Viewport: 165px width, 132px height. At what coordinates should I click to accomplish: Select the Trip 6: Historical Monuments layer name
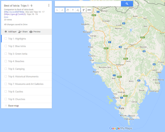click(23, 77)
